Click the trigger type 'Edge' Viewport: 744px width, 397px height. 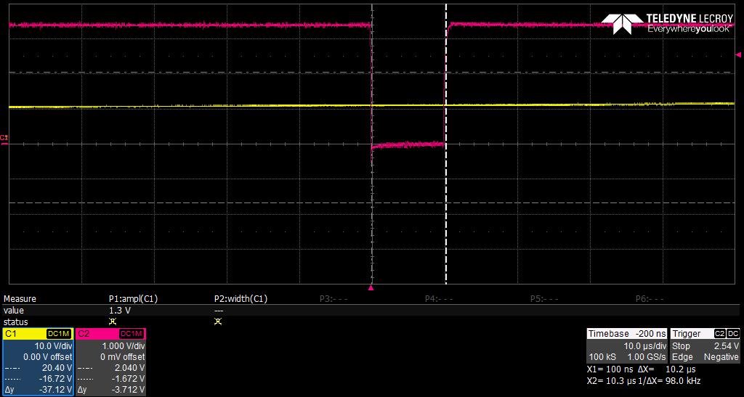[x=682, y=357]
